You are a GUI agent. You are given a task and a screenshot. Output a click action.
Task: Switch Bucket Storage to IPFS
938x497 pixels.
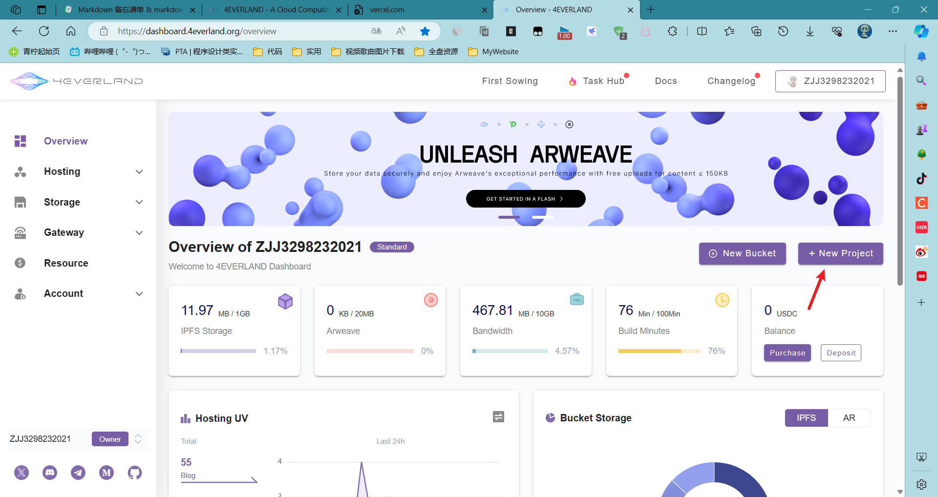806,418
